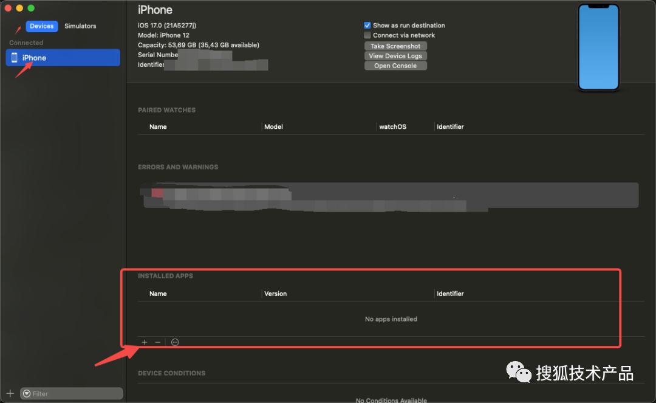Screen dimensions: 656x403
Task: Click the Model: iPhone 12 text
Action: coord(163,35)
